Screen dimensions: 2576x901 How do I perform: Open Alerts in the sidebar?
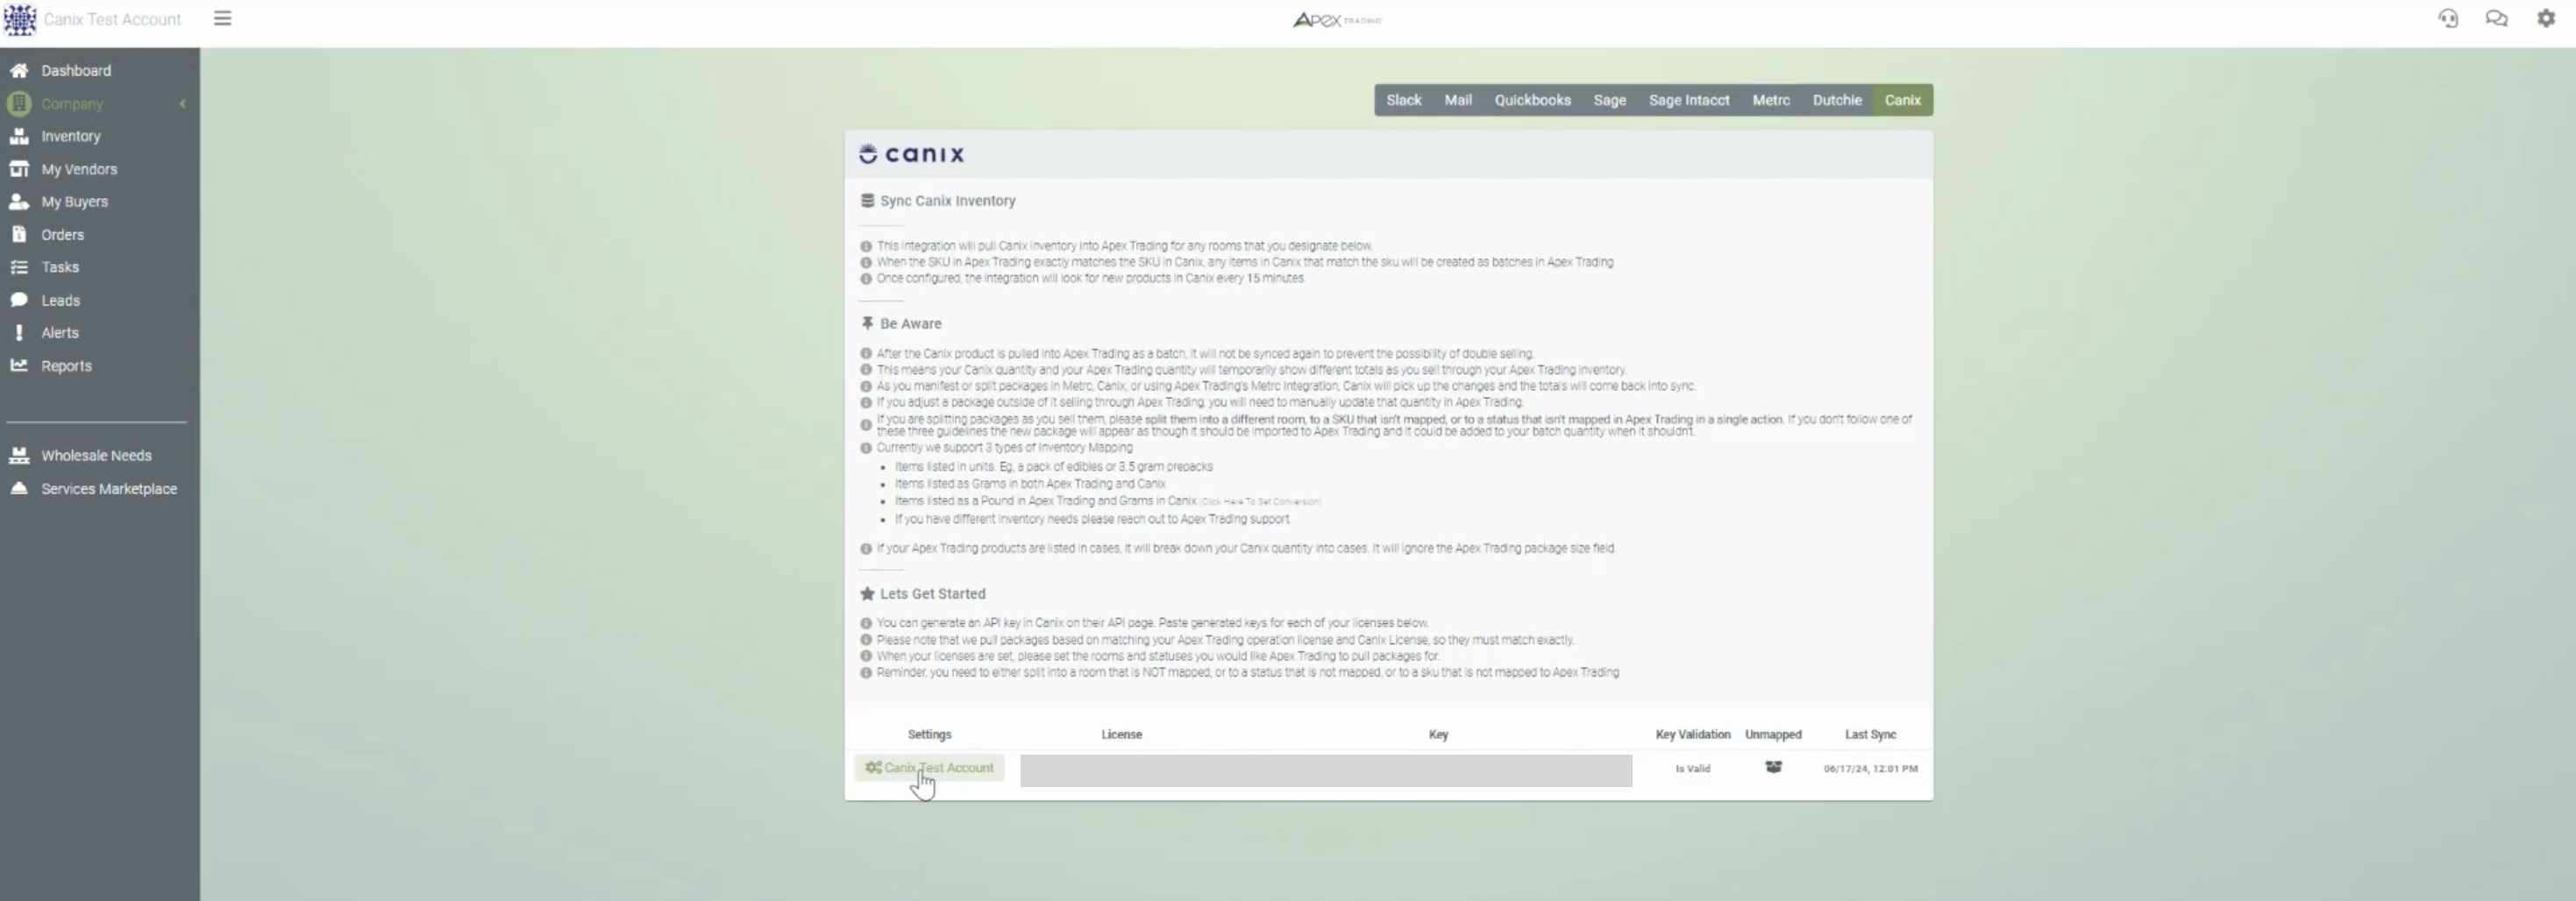(x=59, y=332)
